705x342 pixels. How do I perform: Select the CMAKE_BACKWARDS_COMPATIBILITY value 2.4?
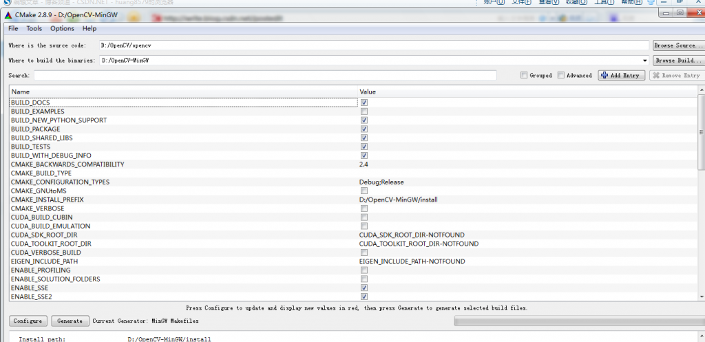pos(364,164)
